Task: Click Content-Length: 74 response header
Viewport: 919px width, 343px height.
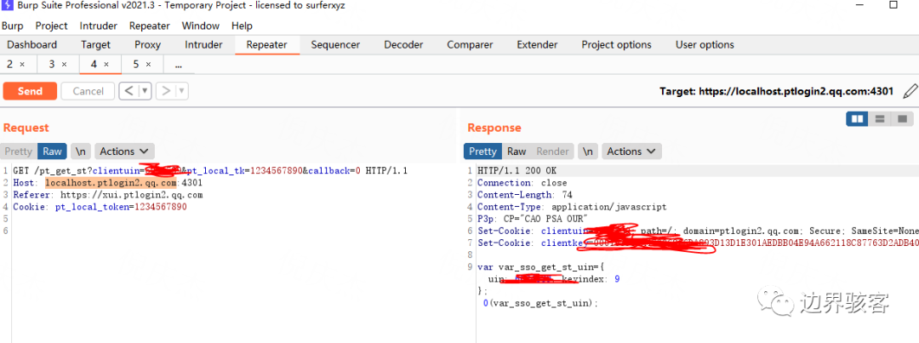Action: tap(525, 195)
